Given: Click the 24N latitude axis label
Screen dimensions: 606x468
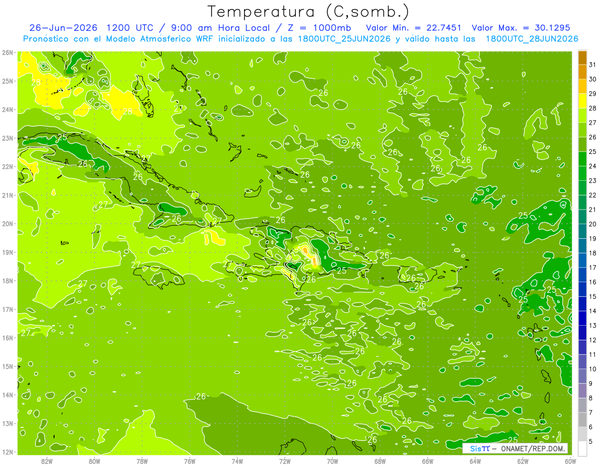Looking at the screenshot, I should (8, 110).
